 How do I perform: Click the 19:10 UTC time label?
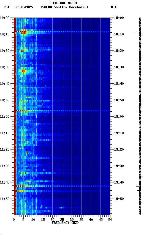coord(119,133)
